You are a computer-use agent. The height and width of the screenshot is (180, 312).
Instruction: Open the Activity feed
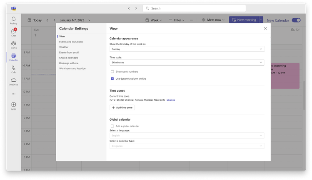pos(13,20)
